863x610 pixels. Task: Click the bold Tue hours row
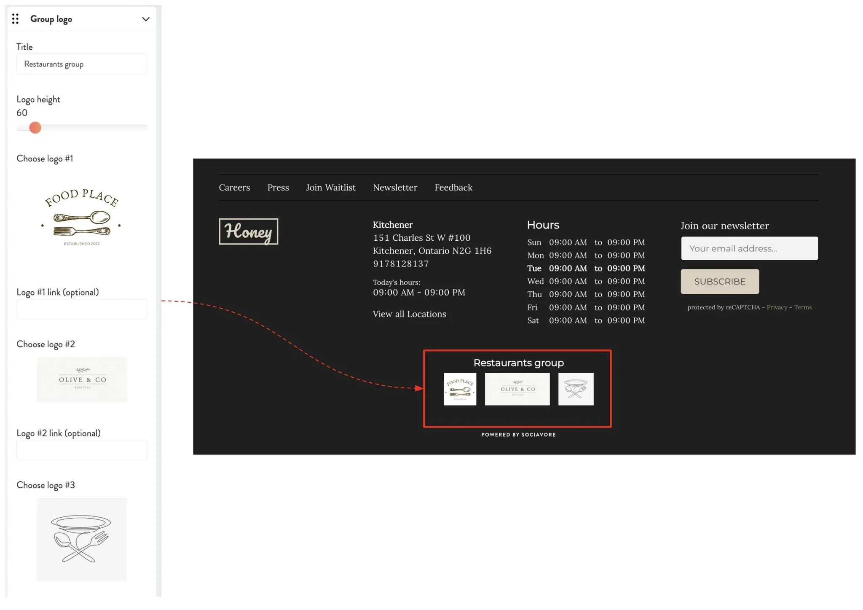(586, 269)
